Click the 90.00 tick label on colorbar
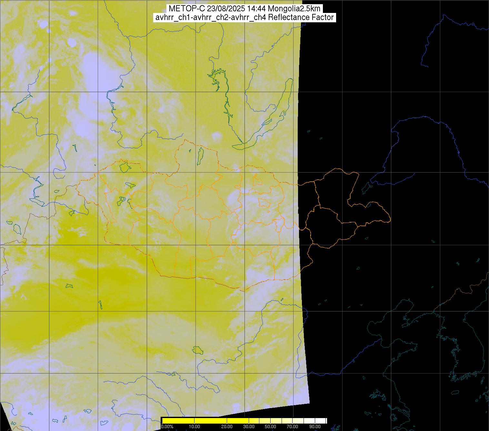489x431 pixels. pos(315,427)
